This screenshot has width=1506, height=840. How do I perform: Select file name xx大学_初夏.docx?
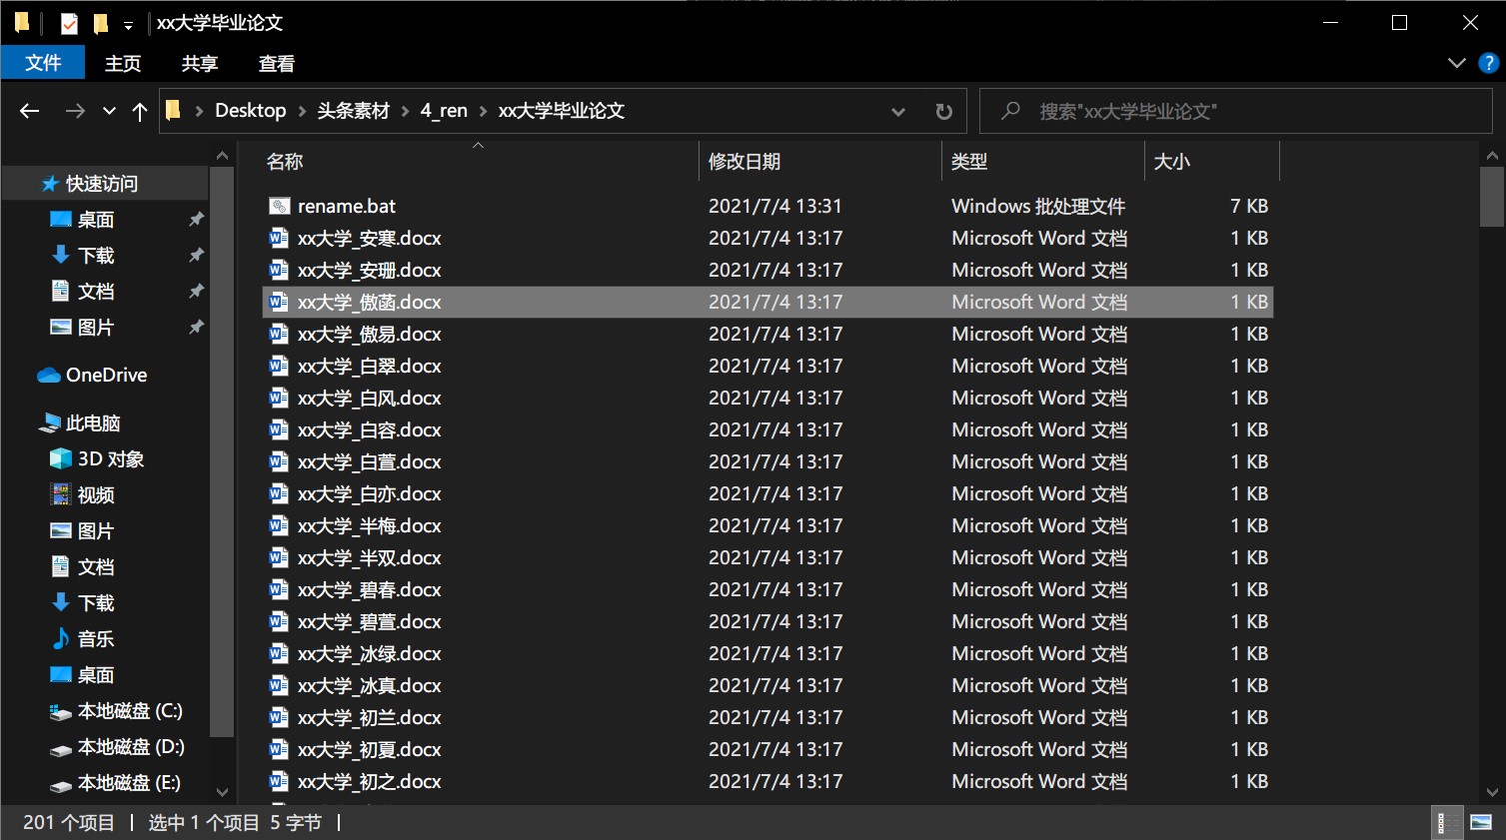point(369,749)
